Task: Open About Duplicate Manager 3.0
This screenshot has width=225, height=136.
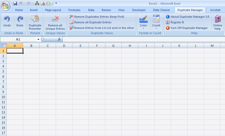Action: pos(188,17)
